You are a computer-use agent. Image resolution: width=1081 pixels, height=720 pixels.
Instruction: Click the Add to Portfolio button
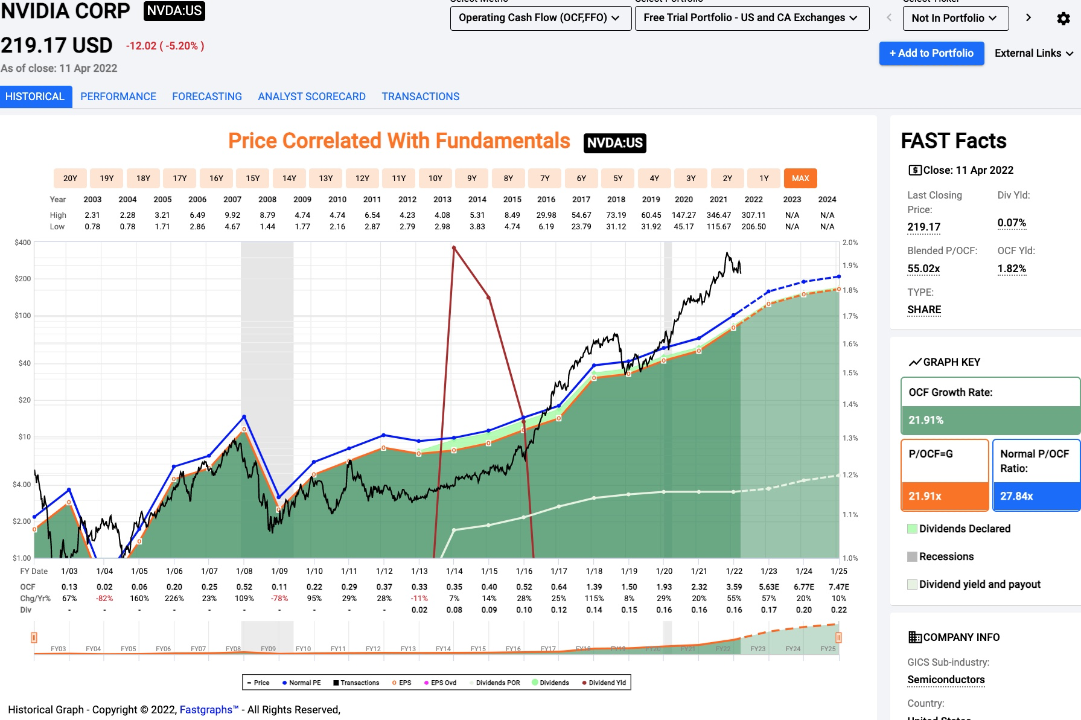pos(931,53)
